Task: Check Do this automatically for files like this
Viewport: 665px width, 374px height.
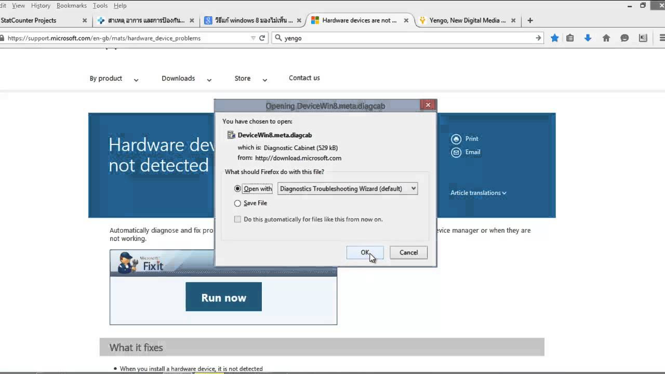Action: click(x=237, y=219)
